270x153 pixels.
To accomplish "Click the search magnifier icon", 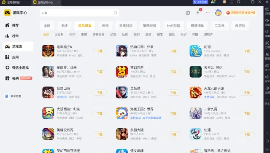I will tap(115, 13).
